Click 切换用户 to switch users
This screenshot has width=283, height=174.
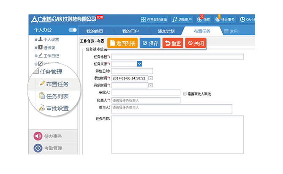[182, 19]
